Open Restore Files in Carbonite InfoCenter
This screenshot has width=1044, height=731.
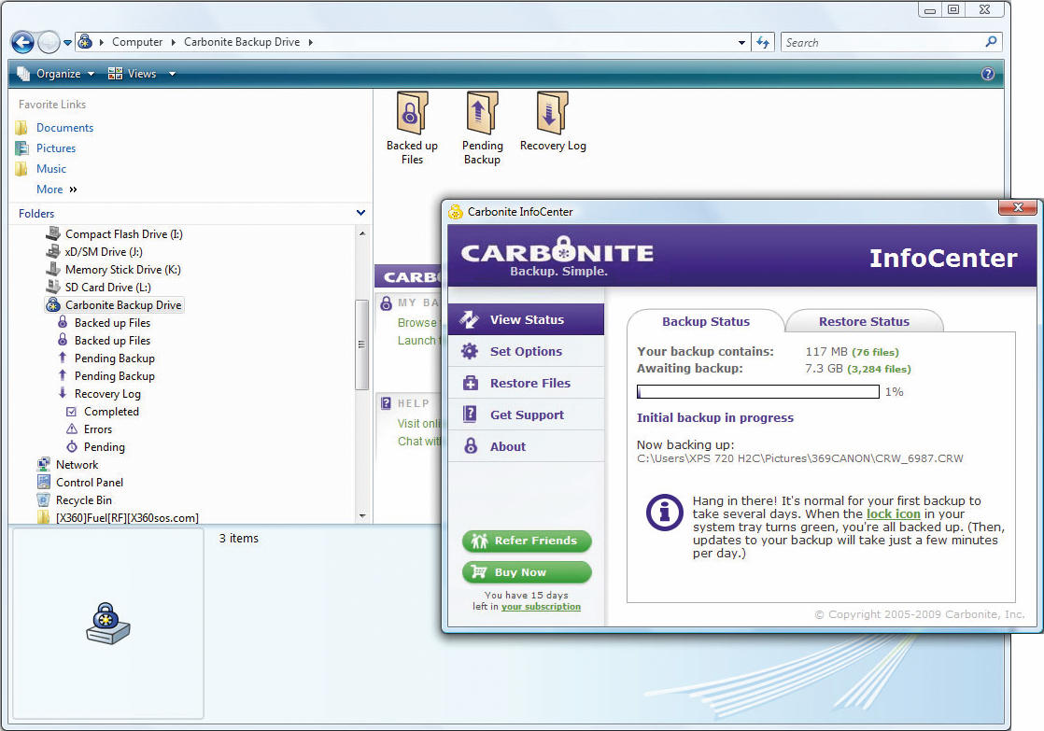[526, 384]
